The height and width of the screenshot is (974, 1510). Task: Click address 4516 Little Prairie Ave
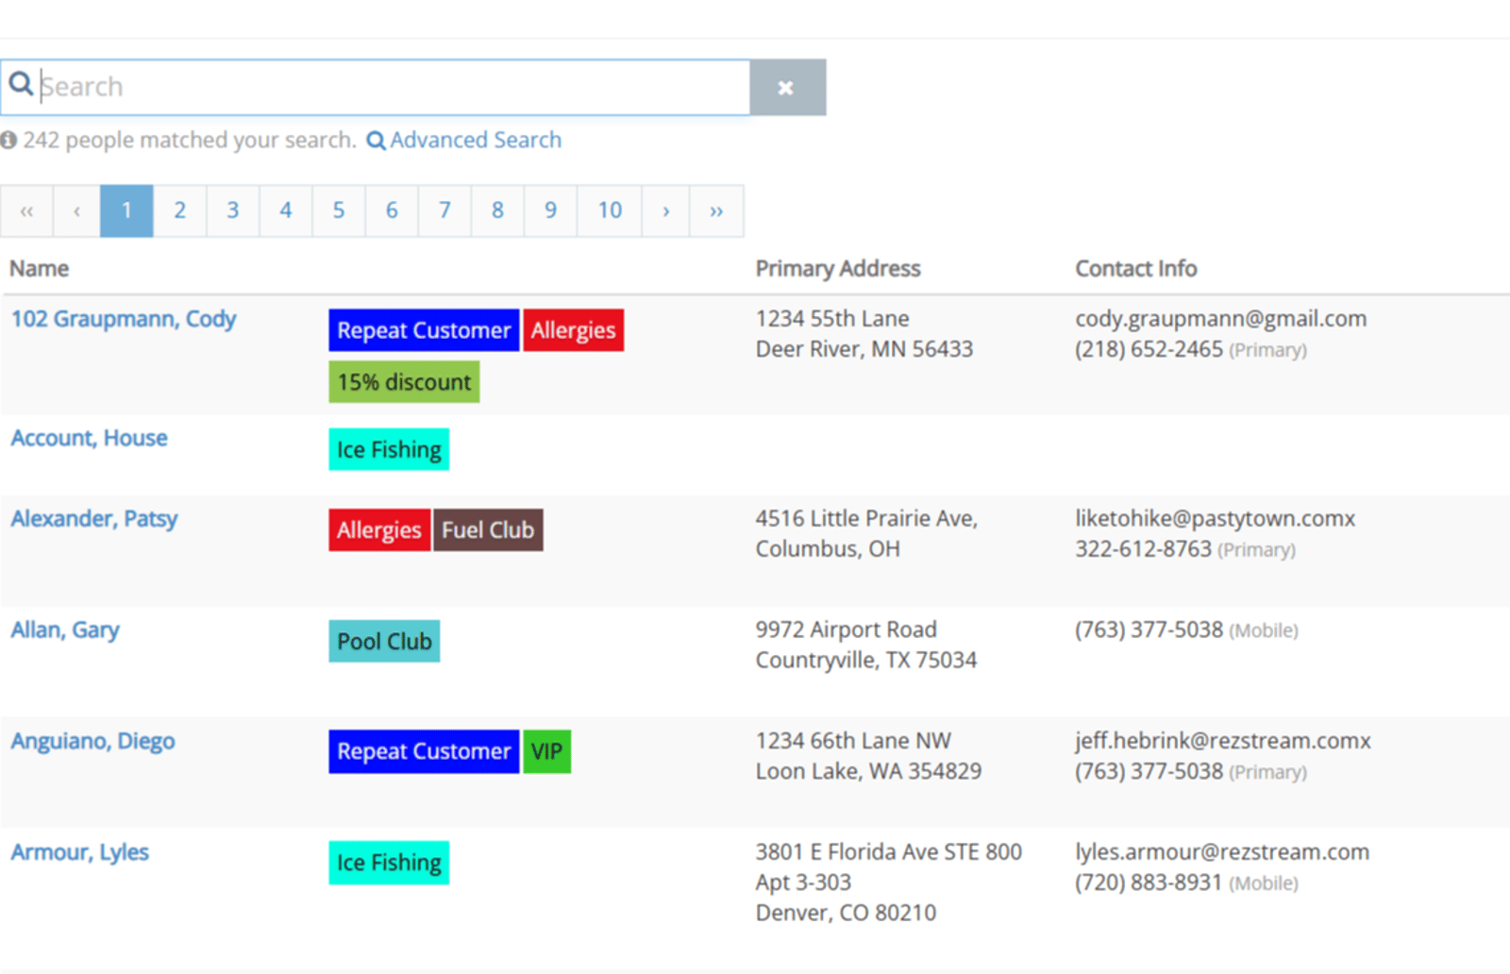click(866, 519)
